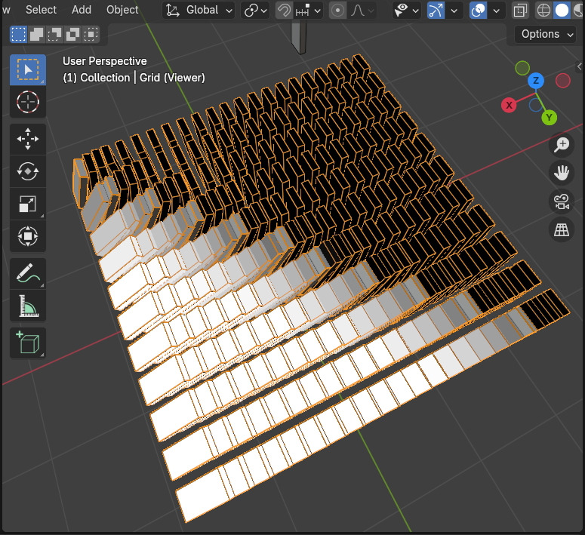This screenshot has height=535, width=585.
Task: Open pivot point dropdown
Action: [256, 11]
